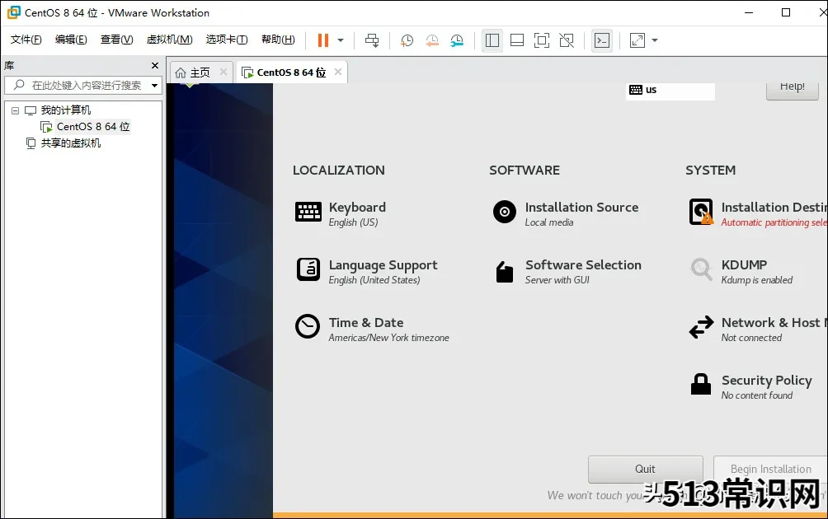This screenshot has width=828, height=519.
Task: Open the snapshot manager
Action: click(457, 40)
